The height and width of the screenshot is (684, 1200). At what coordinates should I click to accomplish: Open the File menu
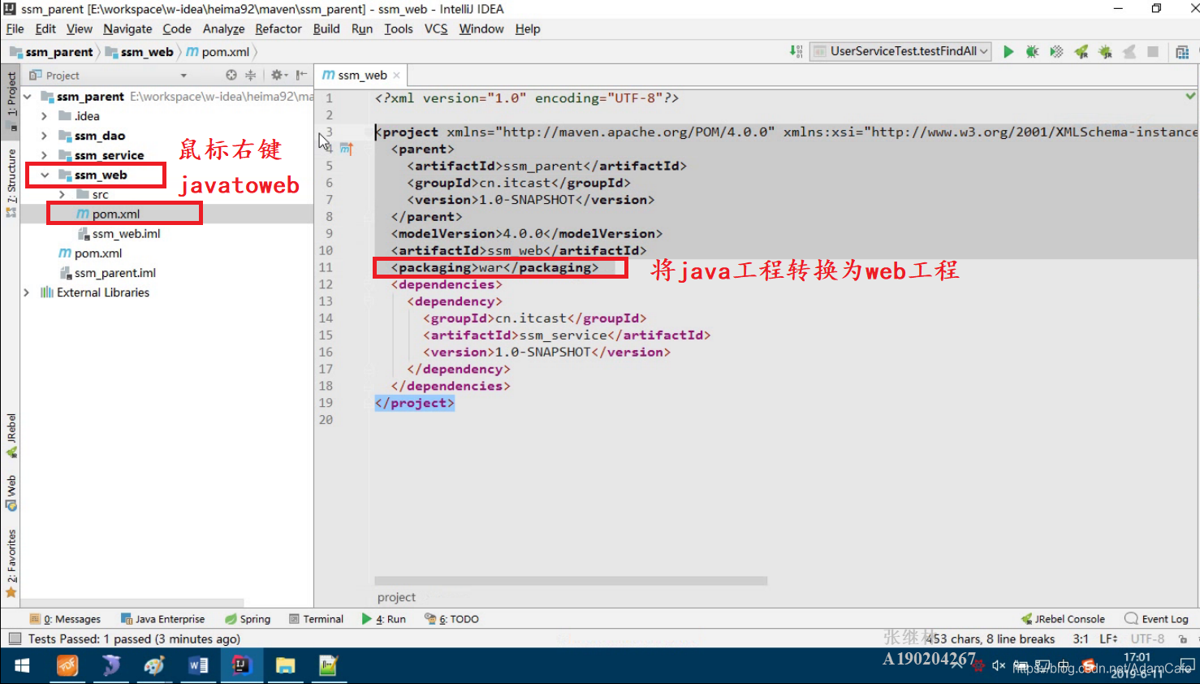15,28
